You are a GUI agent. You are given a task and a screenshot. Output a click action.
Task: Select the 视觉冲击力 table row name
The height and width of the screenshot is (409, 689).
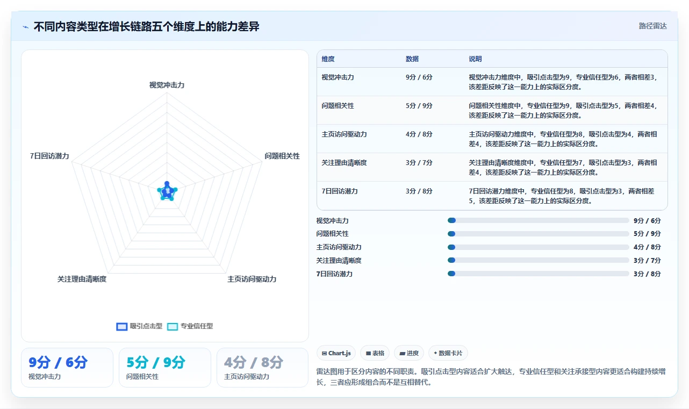338,77
